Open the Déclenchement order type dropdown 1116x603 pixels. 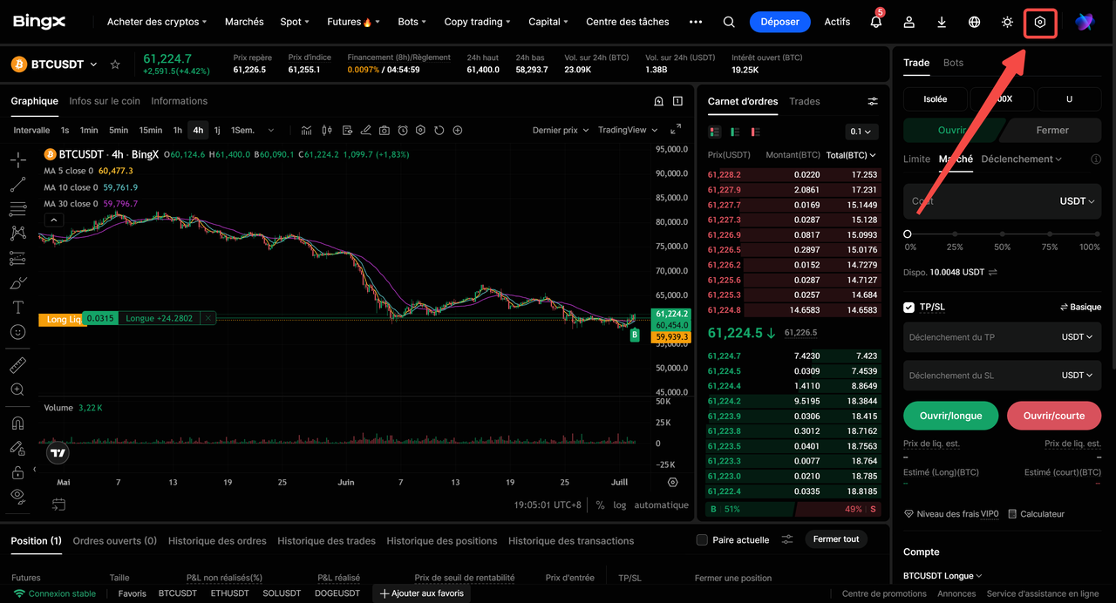(x=1021, y=159)
